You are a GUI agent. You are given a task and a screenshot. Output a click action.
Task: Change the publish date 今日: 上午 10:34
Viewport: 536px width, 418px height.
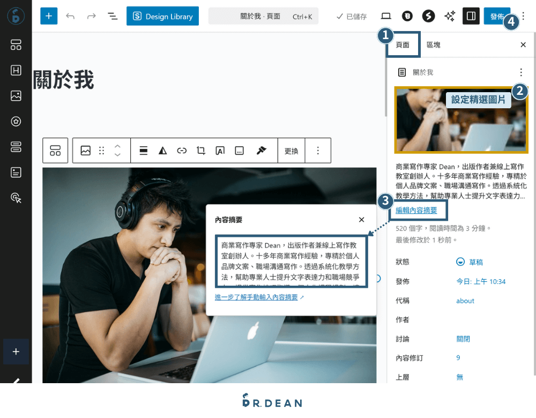(481, 282)
